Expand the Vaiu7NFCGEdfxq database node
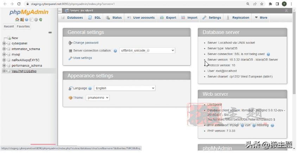Image resolution: width=297 pixels, height=153 pixels. pyautogui.click(x=4, y=71)
